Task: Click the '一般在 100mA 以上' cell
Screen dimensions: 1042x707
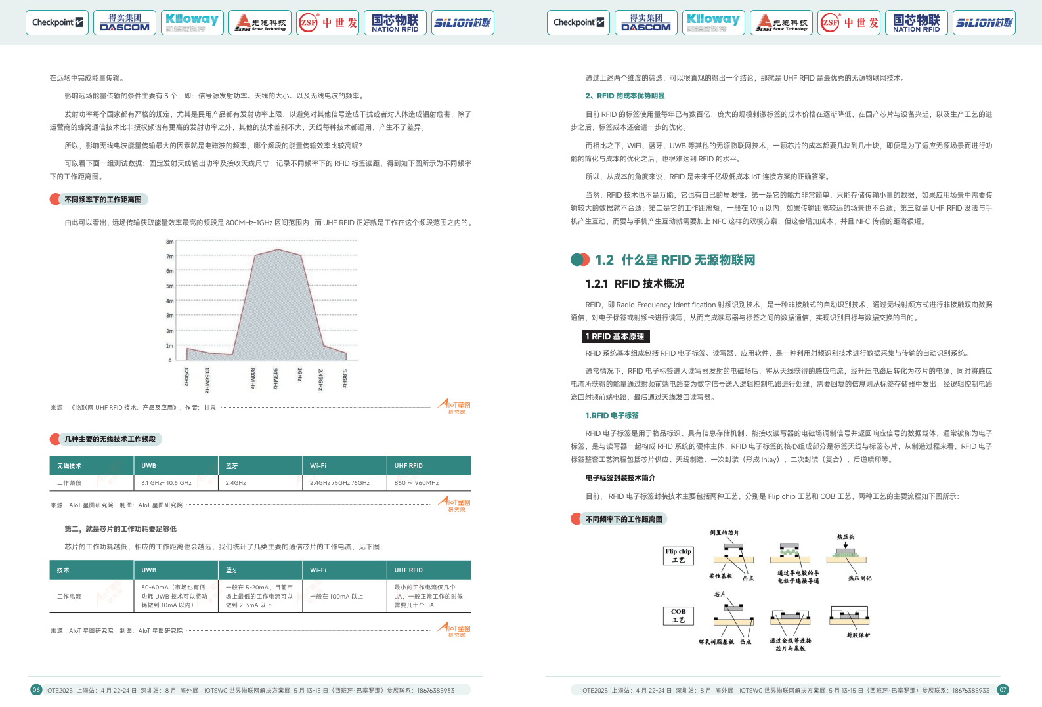Action: coord(345,596)
